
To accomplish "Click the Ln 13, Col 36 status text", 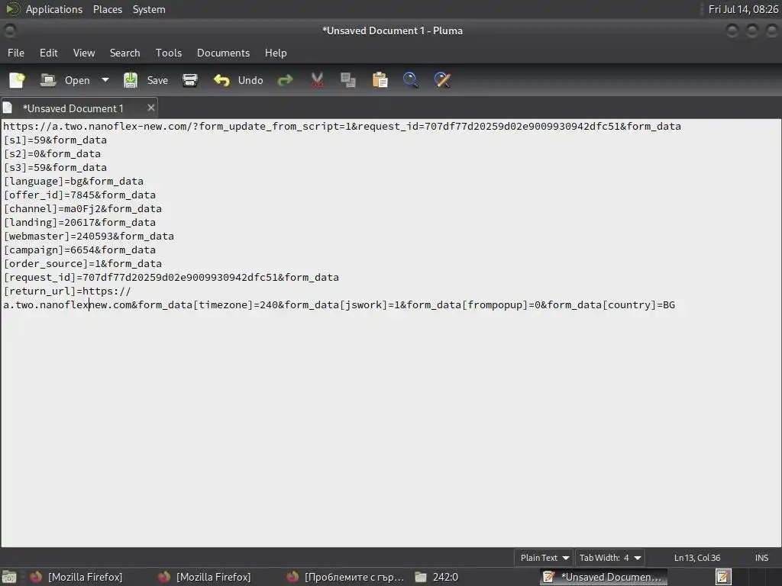I will point(697,558).
